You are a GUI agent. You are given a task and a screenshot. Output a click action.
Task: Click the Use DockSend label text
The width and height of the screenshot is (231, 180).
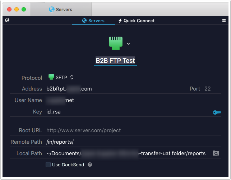(68, 165)
